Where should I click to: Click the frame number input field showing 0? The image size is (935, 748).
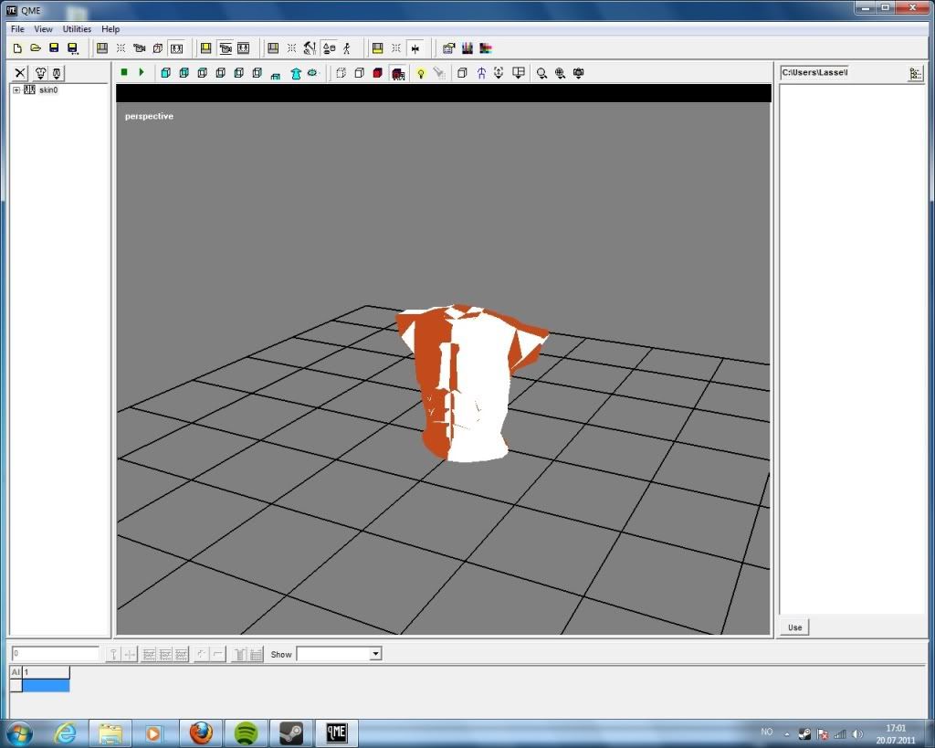coord(56,654)
